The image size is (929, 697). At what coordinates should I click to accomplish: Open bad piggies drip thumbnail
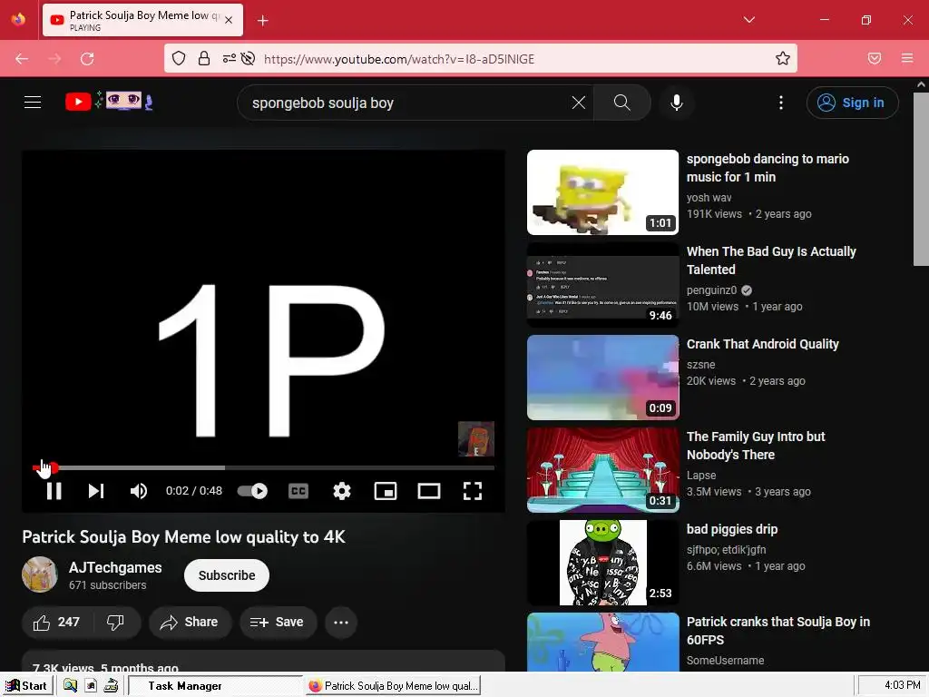pyautogui.click(x=602, y=563)
